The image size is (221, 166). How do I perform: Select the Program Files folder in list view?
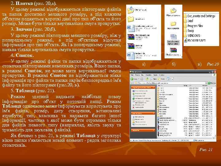pos(193,26)
